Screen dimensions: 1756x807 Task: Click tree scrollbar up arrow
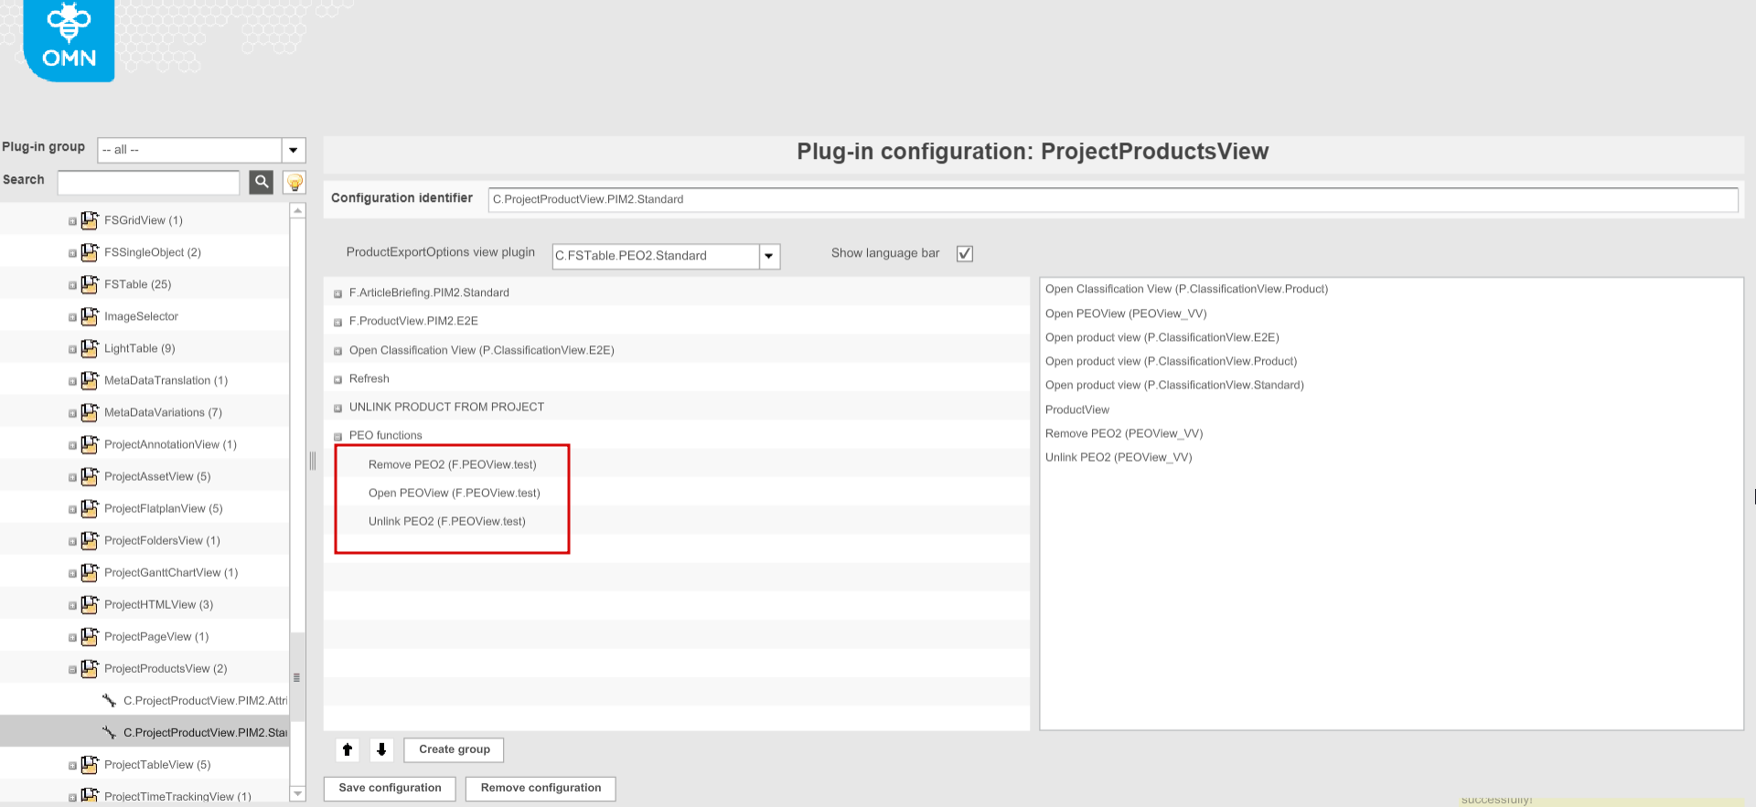coord(298,211)
